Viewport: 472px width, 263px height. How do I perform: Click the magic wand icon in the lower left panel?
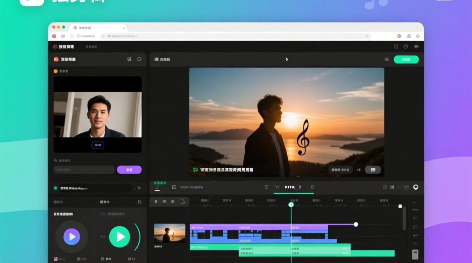pyautogui.click(x=139, y=202)
